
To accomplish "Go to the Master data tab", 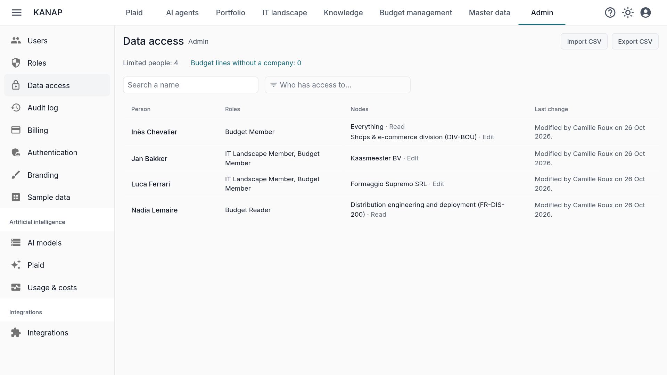I will 489,12.
